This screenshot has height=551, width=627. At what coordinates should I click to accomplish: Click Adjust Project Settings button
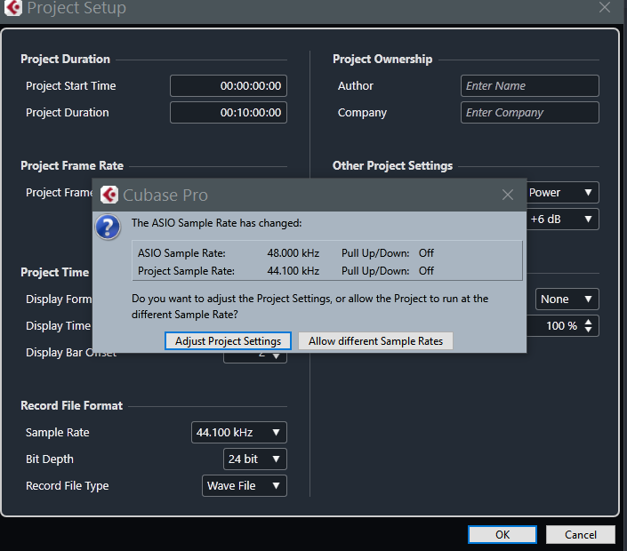pos(228,341)
